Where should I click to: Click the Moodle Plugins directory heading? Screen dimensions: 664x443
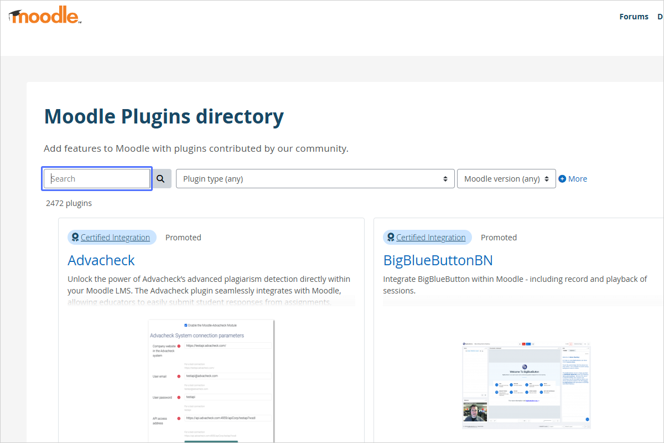164,117
